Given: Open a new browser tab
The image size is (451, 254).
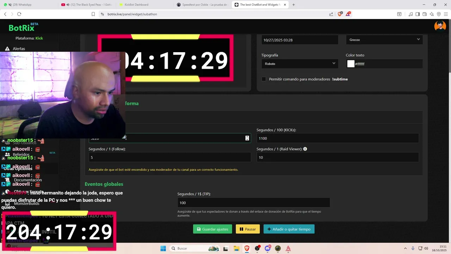Looking at the screenshot, I should pyautogui.click(x=294, y=5).
